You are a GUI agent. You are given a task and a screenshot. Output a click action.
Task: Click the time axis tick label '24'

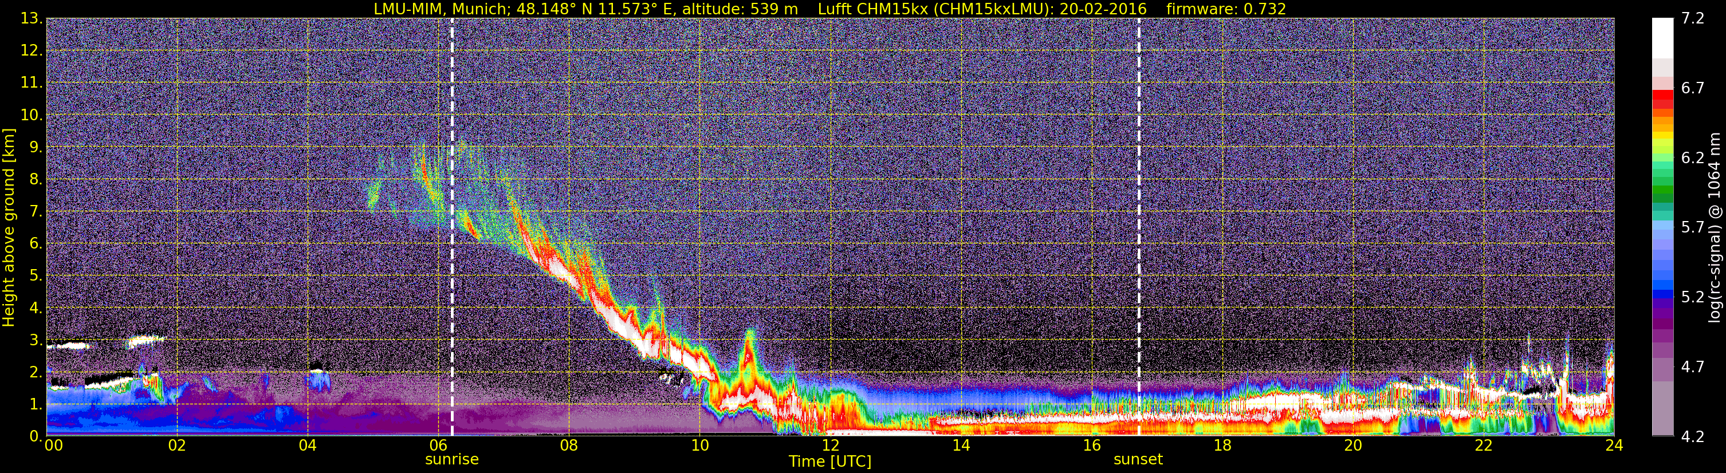coord(1614,446)
